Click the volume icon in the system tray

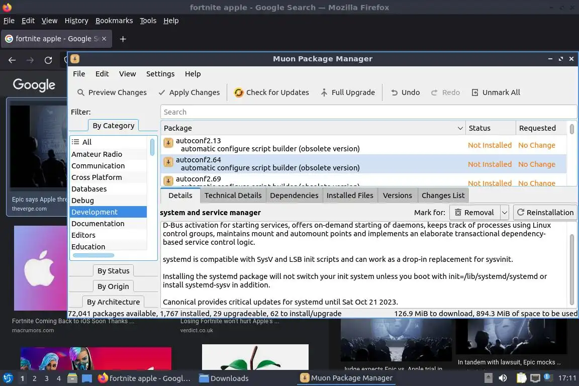point(503,378)
